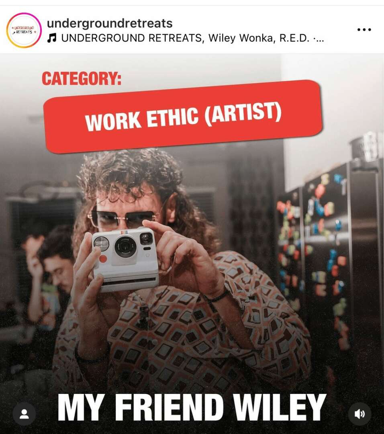Click R.E.D. in the audio credits
The image size is (384, 434).
pyautogui.click(x=294, y=38)
